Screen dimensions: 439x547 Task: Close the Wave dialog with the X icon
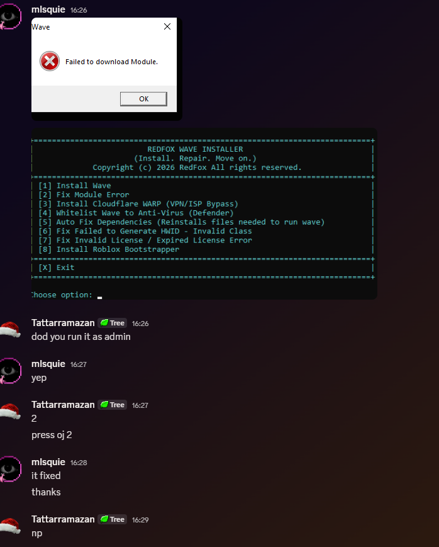[x=167, y=26]
